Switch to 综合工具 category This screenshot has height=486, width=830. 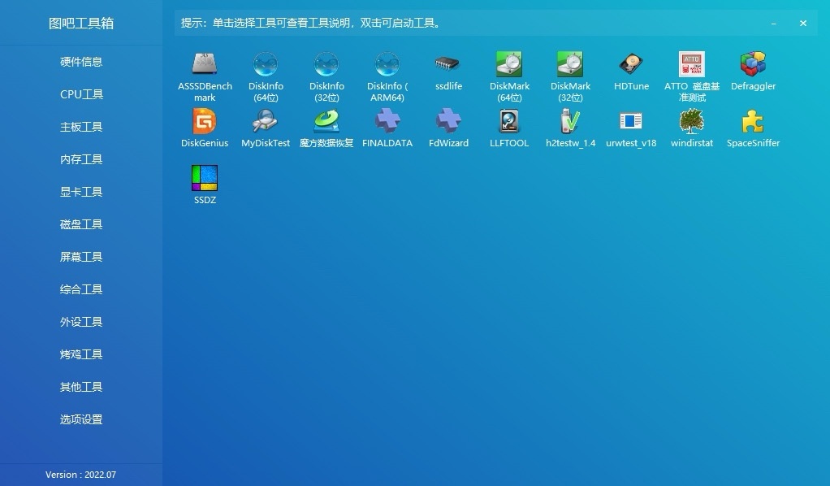point(81,289)
